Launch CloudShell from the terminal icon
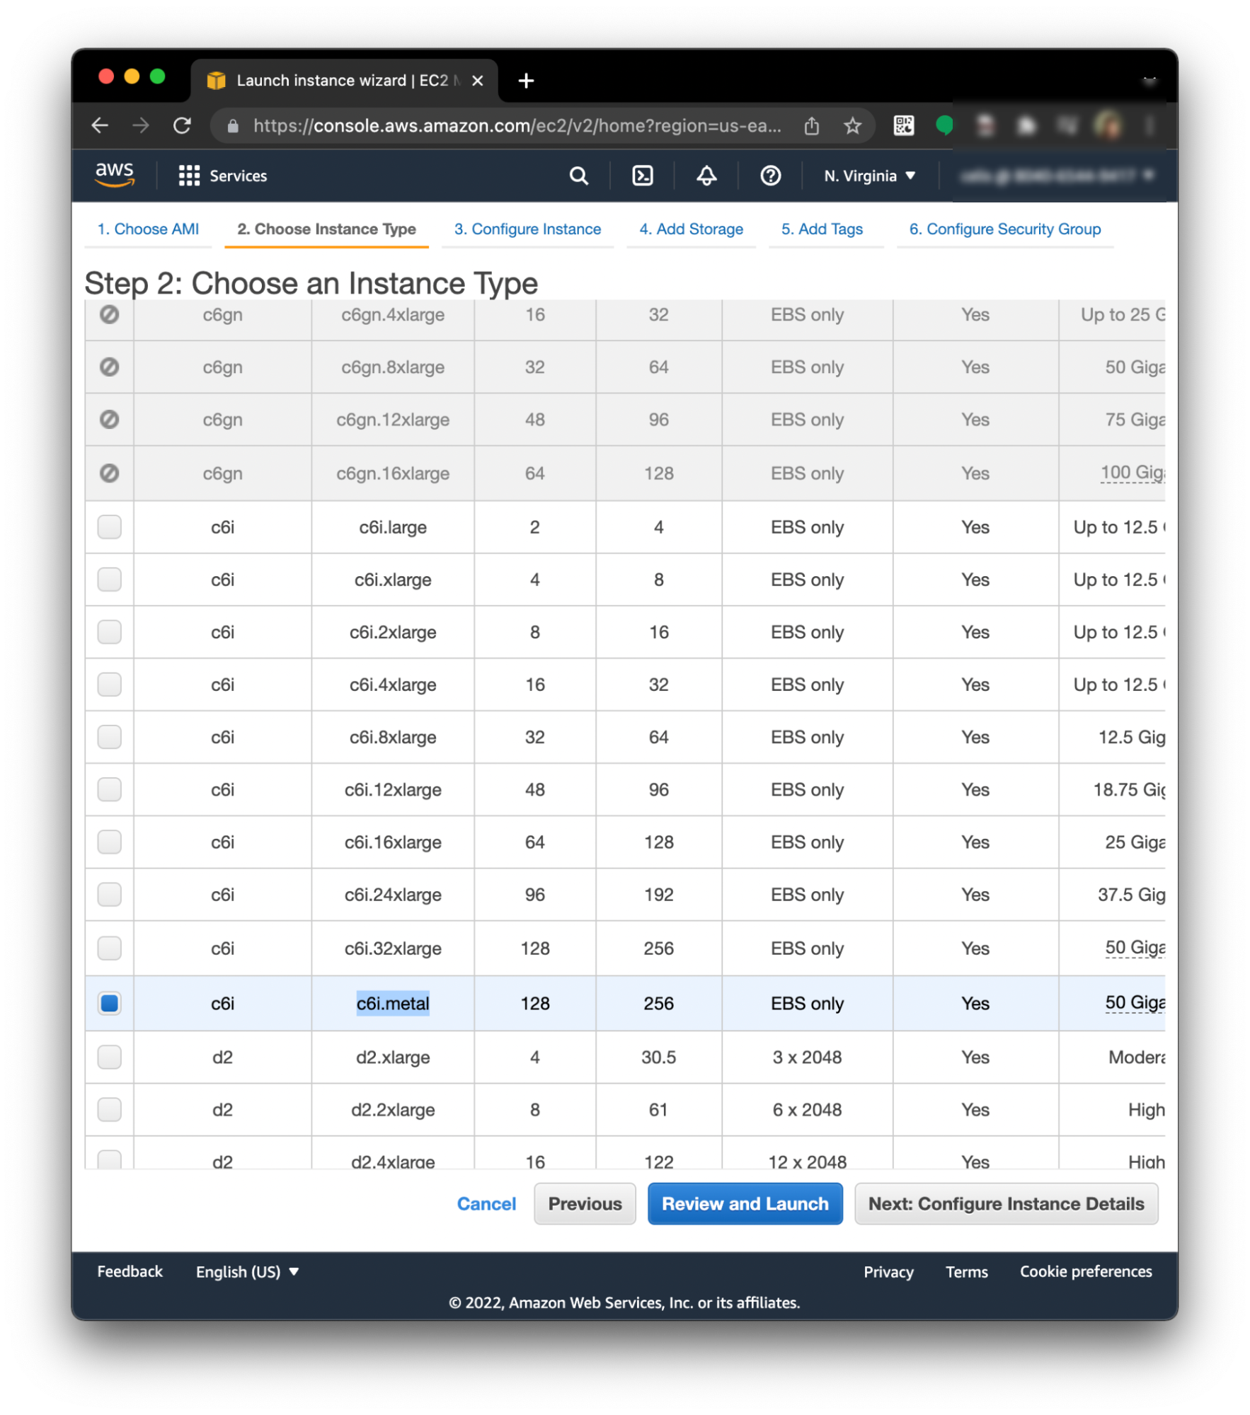The height and width of the screenshot is (1415, 1250). coord(642,176)
